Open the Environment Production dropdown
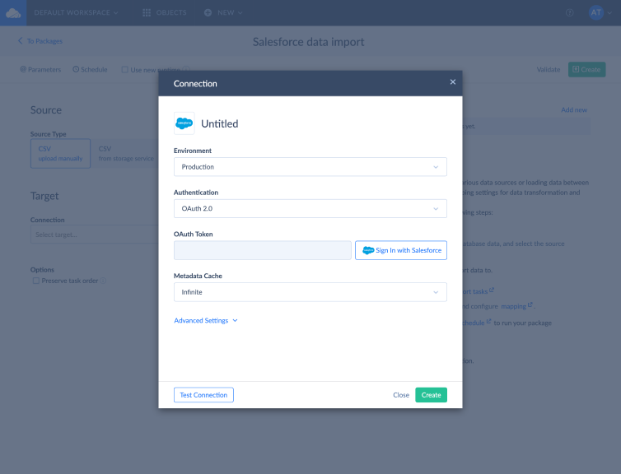This screenshot has width=621, height=474. click(310, 167)
